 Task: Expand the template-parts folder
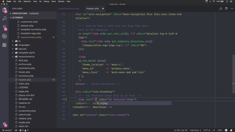pyautogui.click(x=27, y=53)
